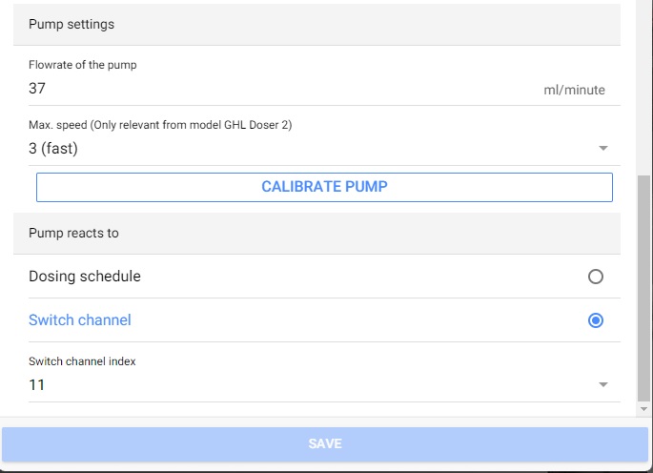Screen dimensions: 653x473
Task: Select the Switch channel radio button
Action: coord(595,320)
